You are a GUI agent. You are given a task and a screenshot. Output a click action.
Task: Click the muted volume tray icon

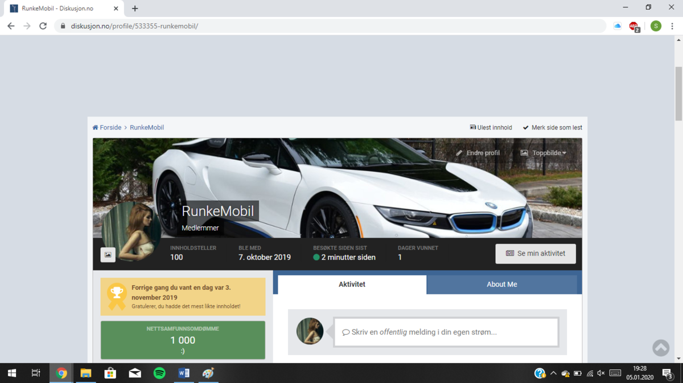pos(601,373)
